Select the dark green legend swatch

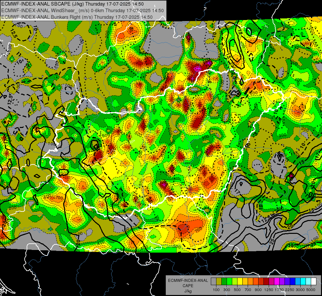224,282
